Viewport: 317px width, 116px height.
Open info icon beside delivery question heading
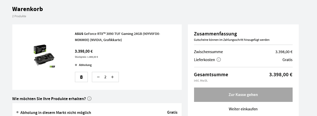pyautogui.click(x=89, y=99)
